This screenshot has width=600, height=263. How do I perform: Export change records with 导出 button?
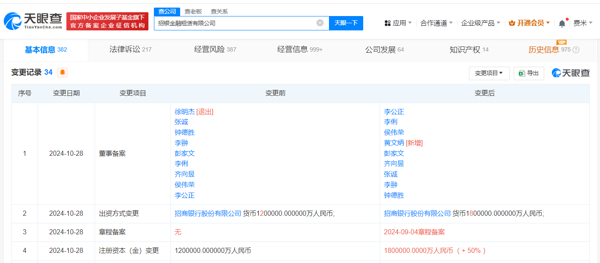(529, 73)
